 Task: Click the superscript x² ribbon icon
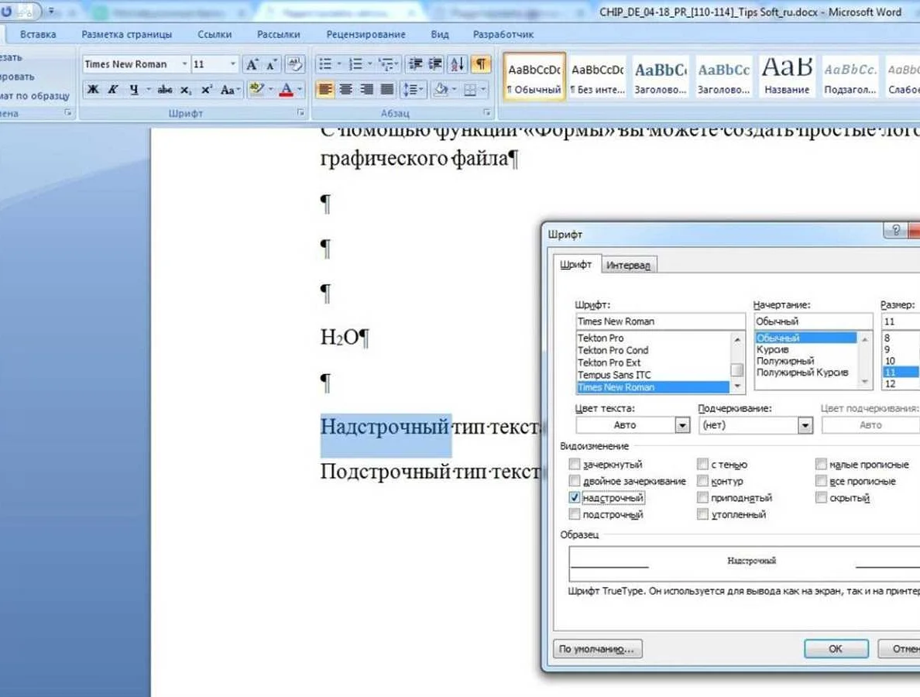(x=207, y=90)
